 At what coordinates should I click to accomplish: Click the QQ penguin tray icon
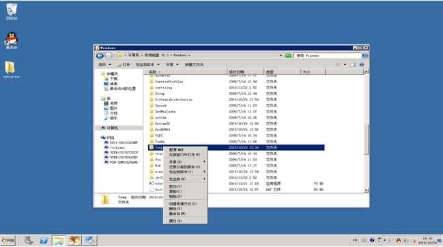[x=399, y=240]
